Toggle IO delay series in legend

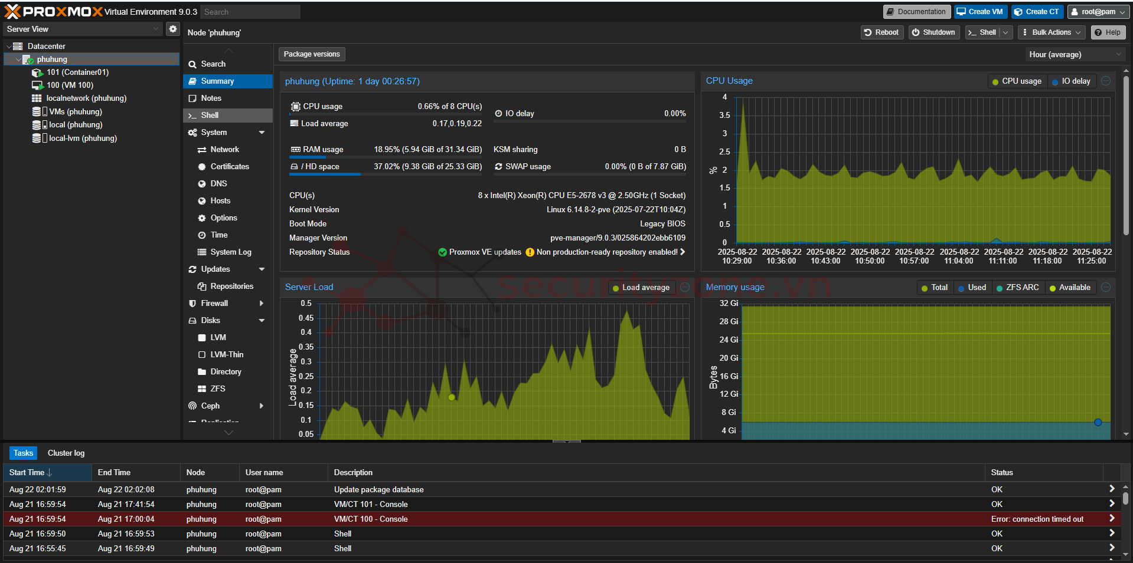point(1071,81)
